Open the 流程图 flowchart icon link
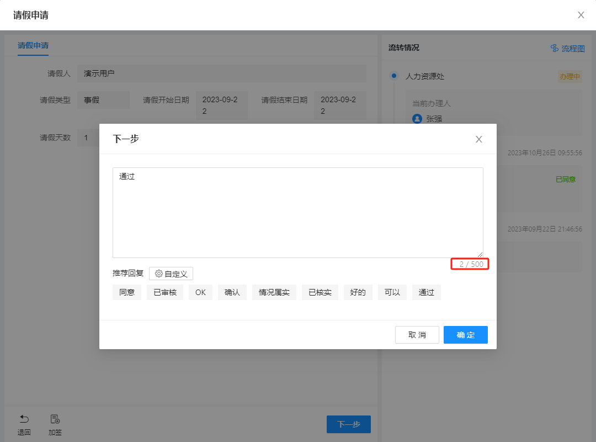Viewport: 596px width, 442px height. [x=567, y=49]
